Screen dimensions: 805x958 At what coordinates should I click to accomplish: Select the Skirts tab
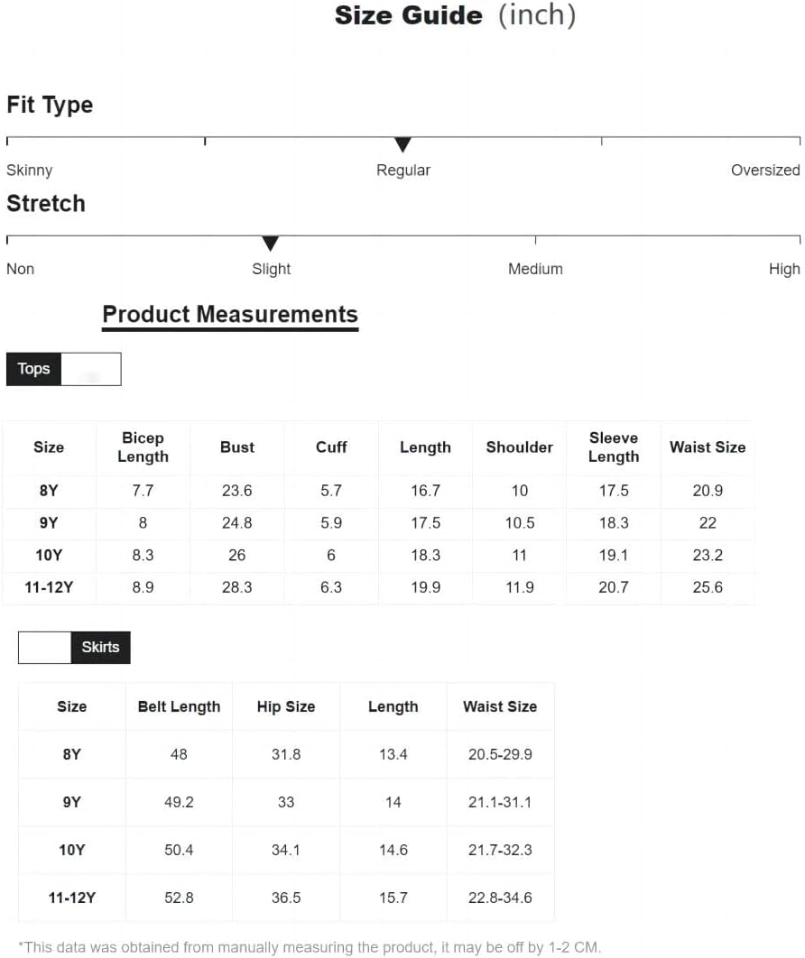(100, 647)
